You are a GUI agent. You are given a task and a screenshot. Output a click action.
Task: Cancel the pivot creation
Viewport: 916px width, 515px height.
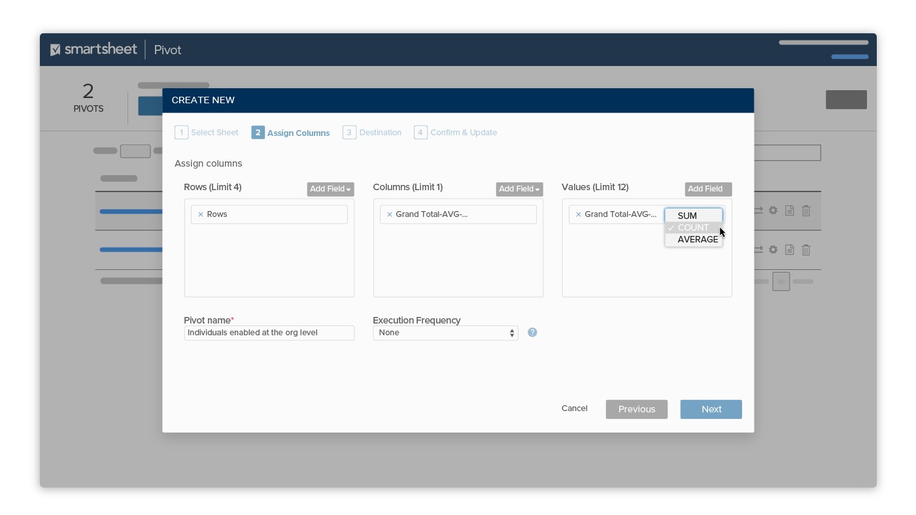574,408
